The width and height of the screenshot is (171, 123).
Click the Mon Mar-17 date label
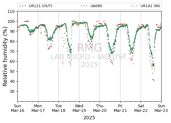pyautogui.click(x=38, y=108)
